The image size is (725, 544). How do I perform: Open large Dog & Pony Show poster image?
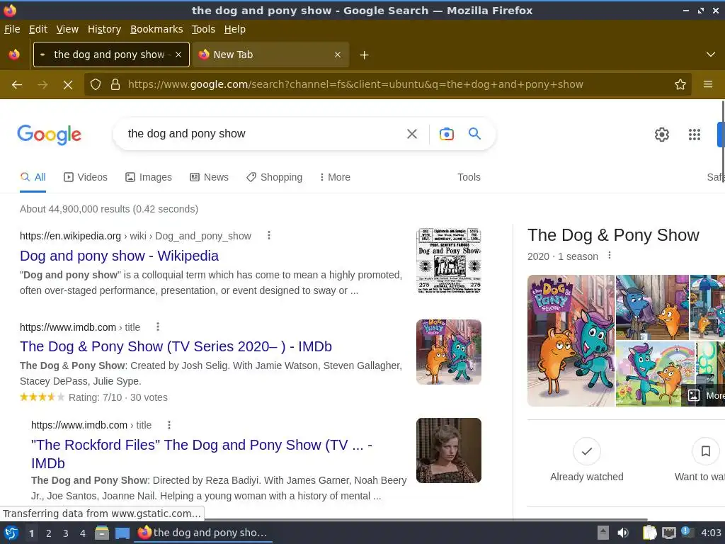click(571, 341)
